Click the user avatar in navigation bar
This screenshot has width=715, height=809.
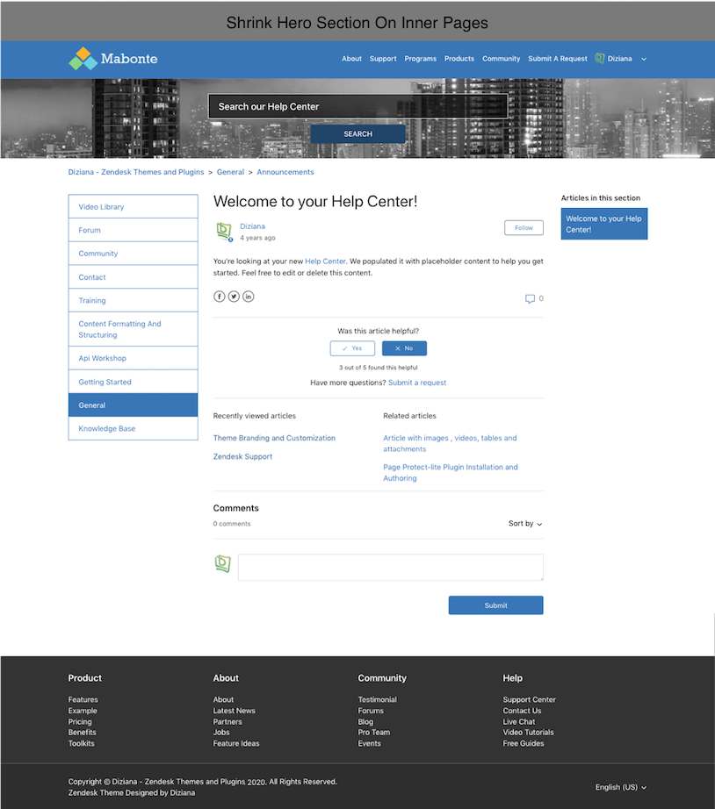600,59
